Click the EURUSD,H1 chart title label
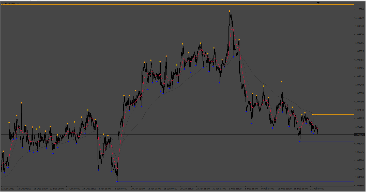Screen dimensions: 366x192 [x=12, y=4]
